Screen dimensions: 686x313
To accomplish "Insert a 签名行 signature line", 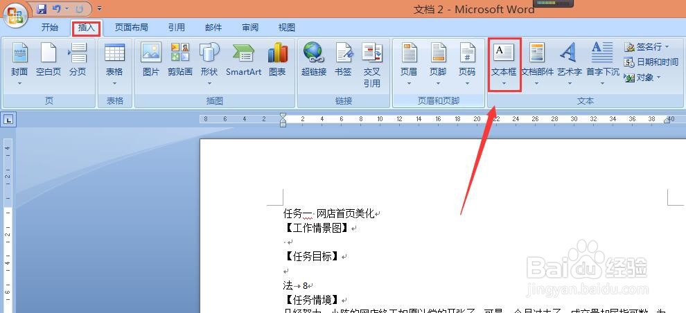I will [x=647, y=47].
